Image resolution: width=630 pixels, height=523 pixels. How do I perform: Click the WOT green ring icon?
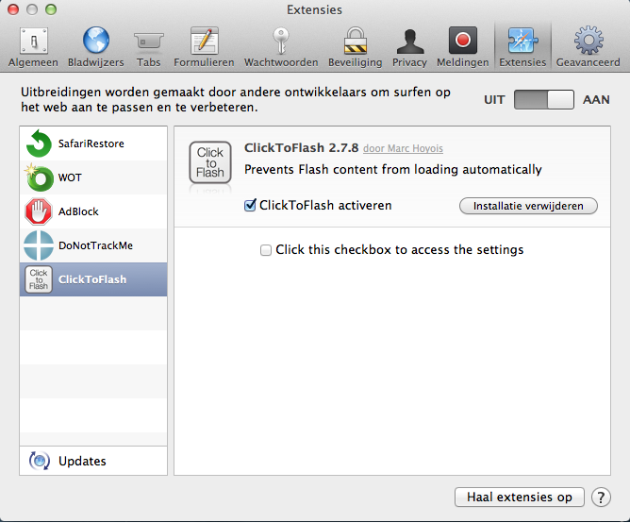tap(39, 177)
